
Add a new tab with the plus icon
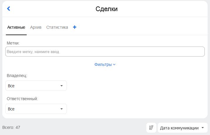coord(74,27)
